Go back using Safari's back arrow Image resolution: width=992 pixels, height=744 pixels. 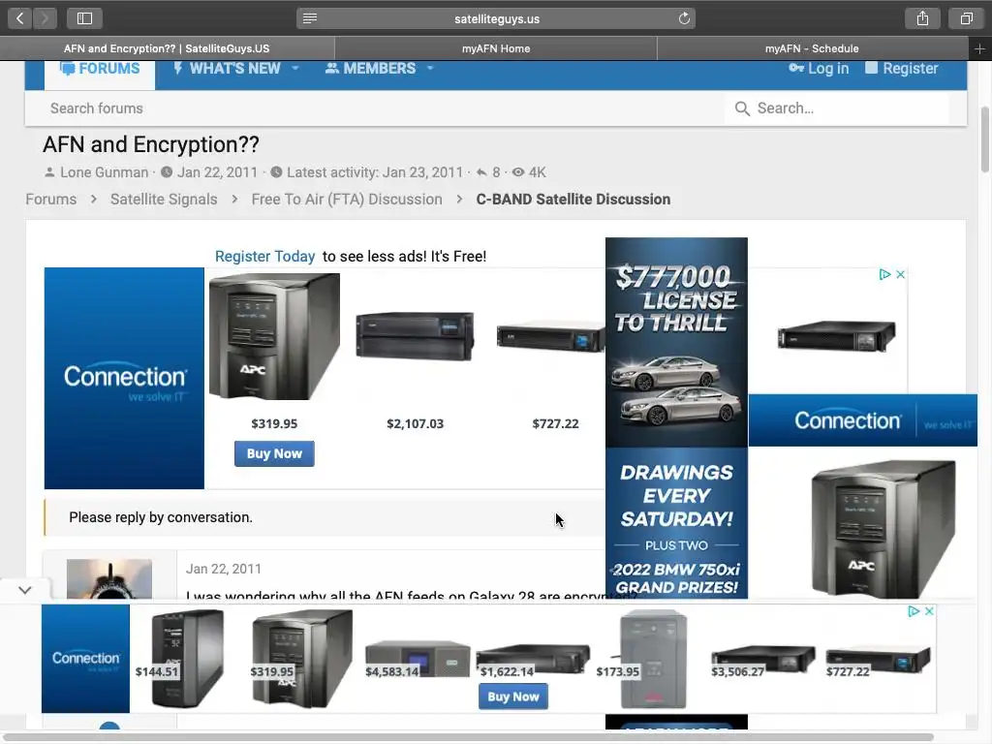point(19,18)
